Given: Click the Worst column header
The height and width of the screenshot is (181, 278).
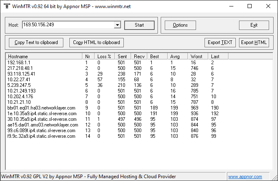Looking at the screenshot, I should tap(198, 56).
